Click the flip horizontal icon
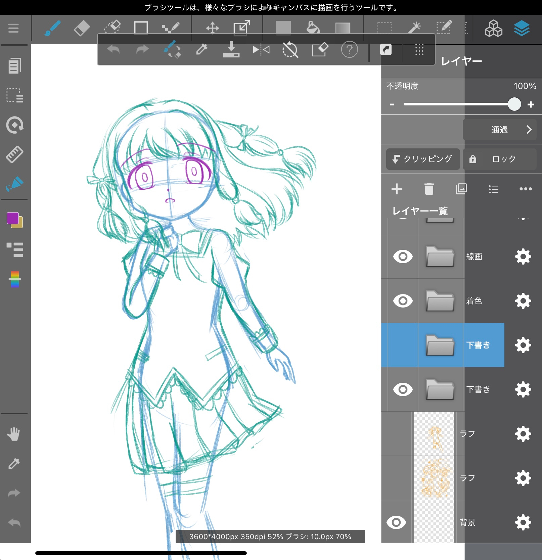This screenshot has width=542, height=560. click(261, 50)
